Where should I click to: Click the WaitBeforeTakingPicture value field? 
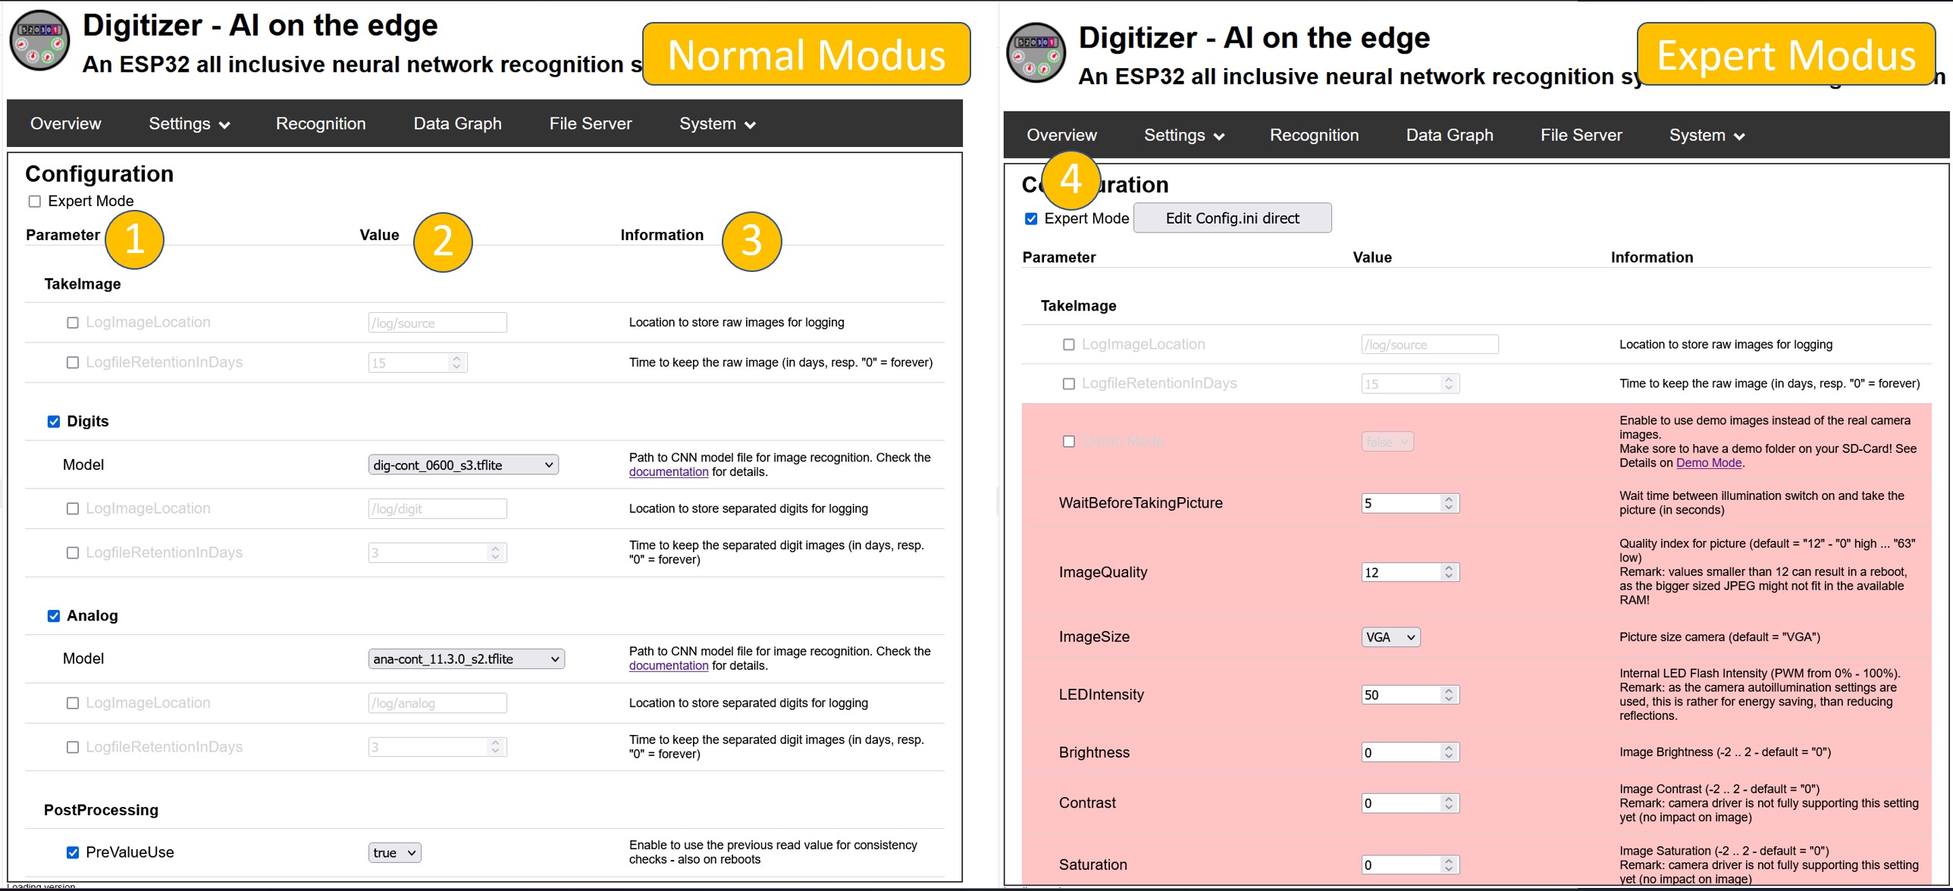click(x=1399, y=504)
